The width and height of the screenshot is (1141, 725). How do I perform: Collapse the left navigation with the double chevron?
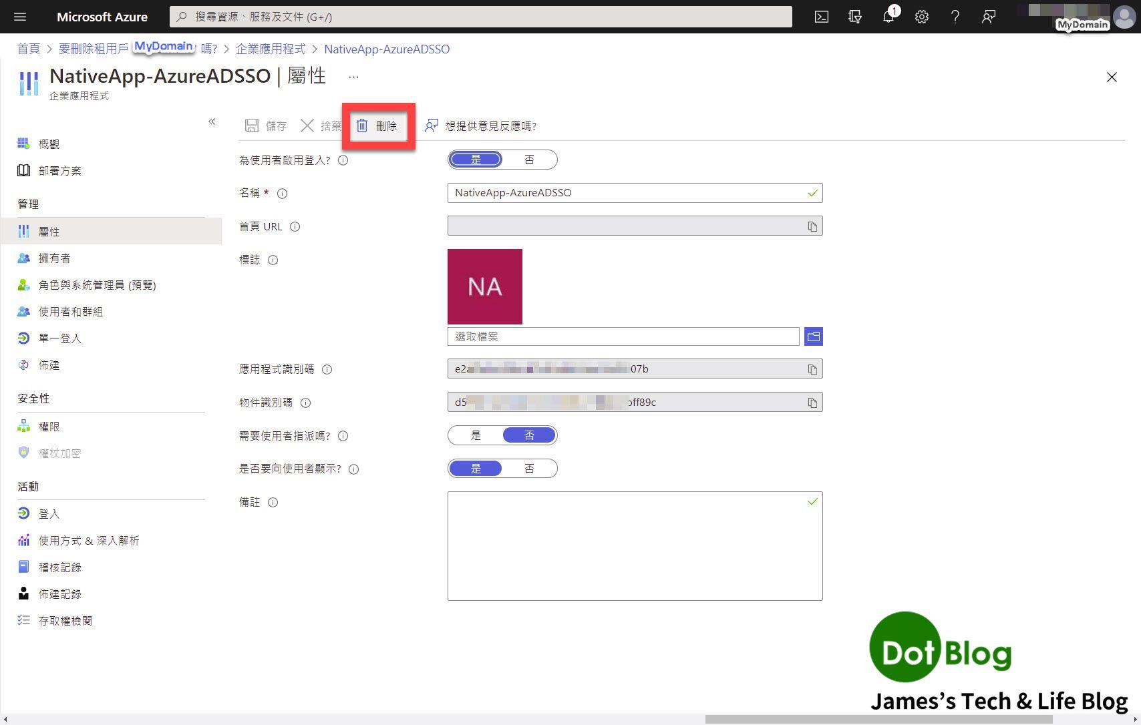pyautogui.click(x=212, y=122)
